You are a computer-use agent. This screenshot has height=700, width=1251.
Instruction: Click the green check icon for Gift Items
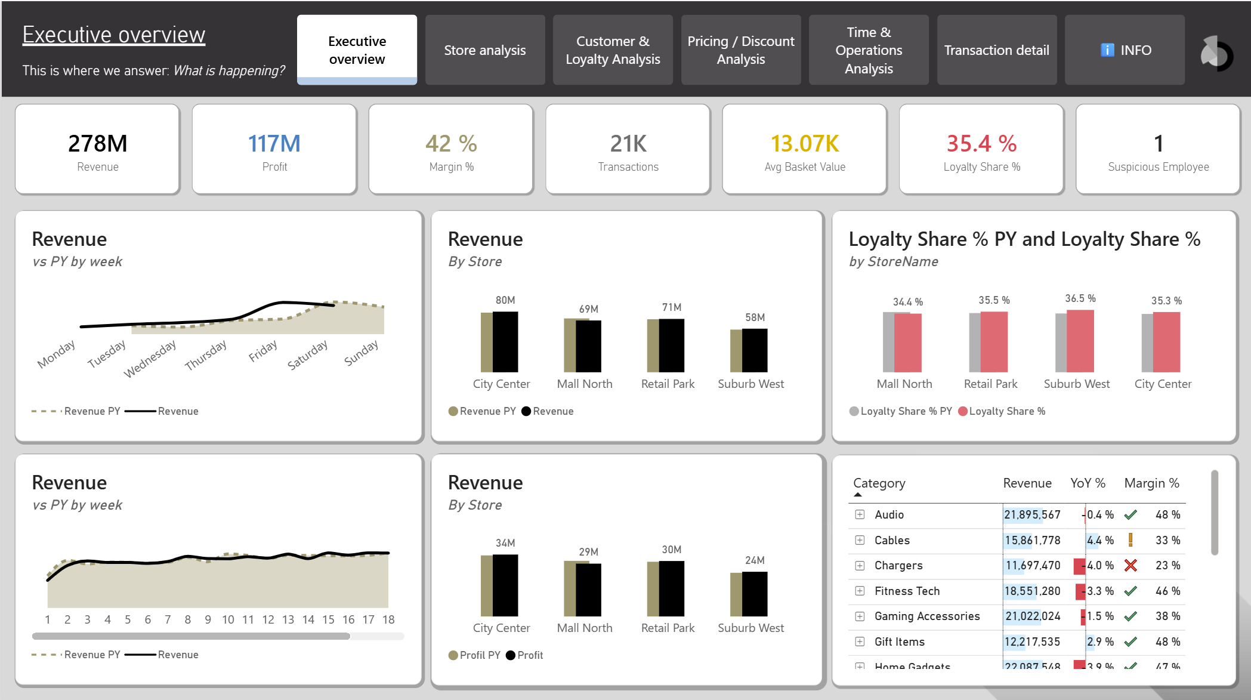(x=1130, y=642)
